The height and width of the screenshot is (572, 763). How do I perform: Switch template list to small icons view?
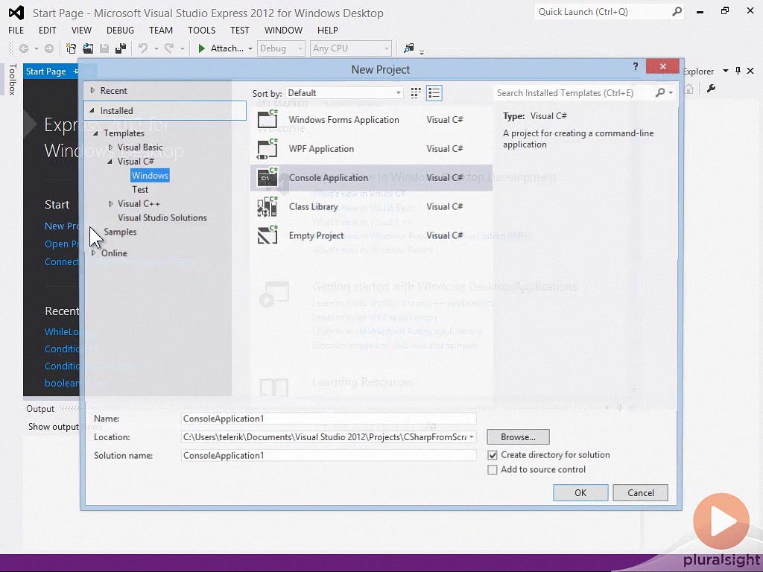[434, 93]
